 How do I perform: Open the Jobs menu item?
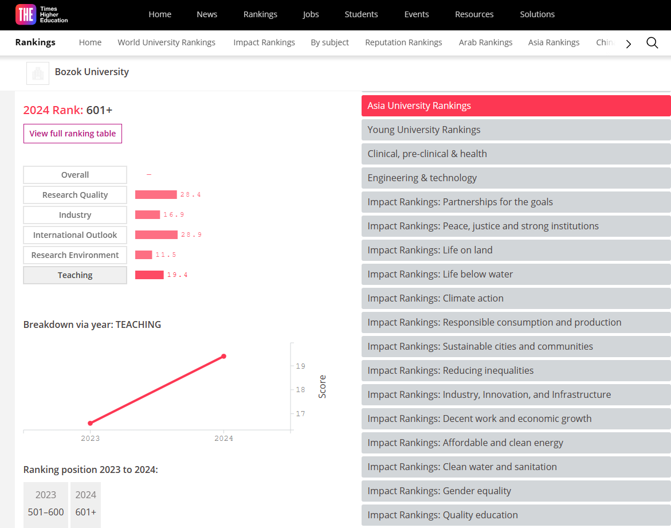pyautogui.click(x=311, y=14)
